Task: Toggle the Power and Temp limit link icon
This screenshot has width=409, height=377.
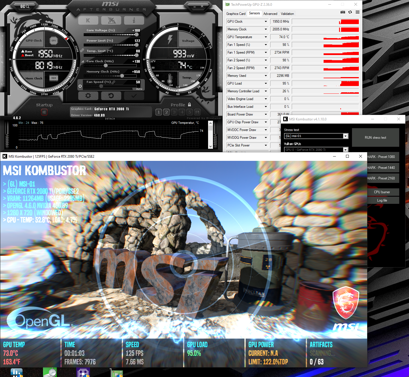Action: (82, 50)
